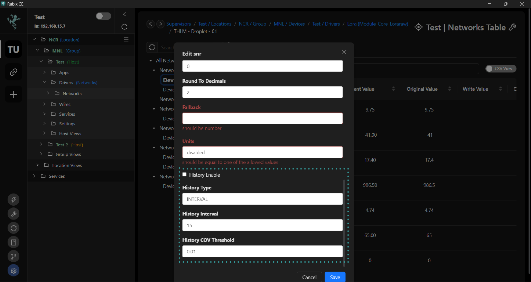
Task: Open the NCR location hamburger menu
Action: (x=126, y=39)
